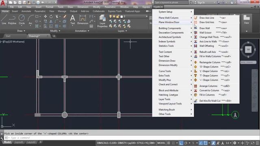Open the layer name dropdown list
Screen dimensions: 260x146
[147, 16]
